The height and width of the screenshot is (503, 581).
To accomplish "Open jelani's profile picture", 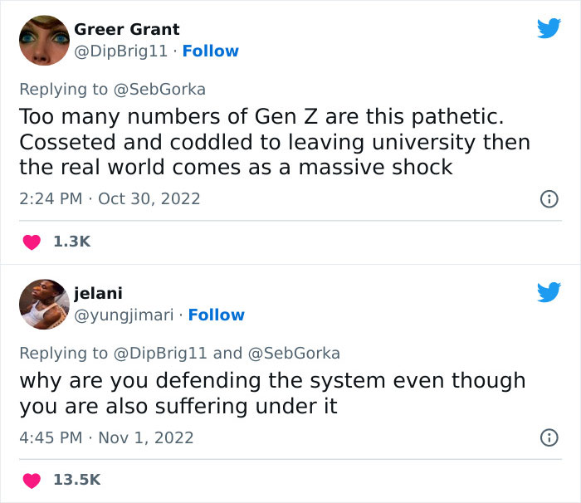I will click(44, 304).
